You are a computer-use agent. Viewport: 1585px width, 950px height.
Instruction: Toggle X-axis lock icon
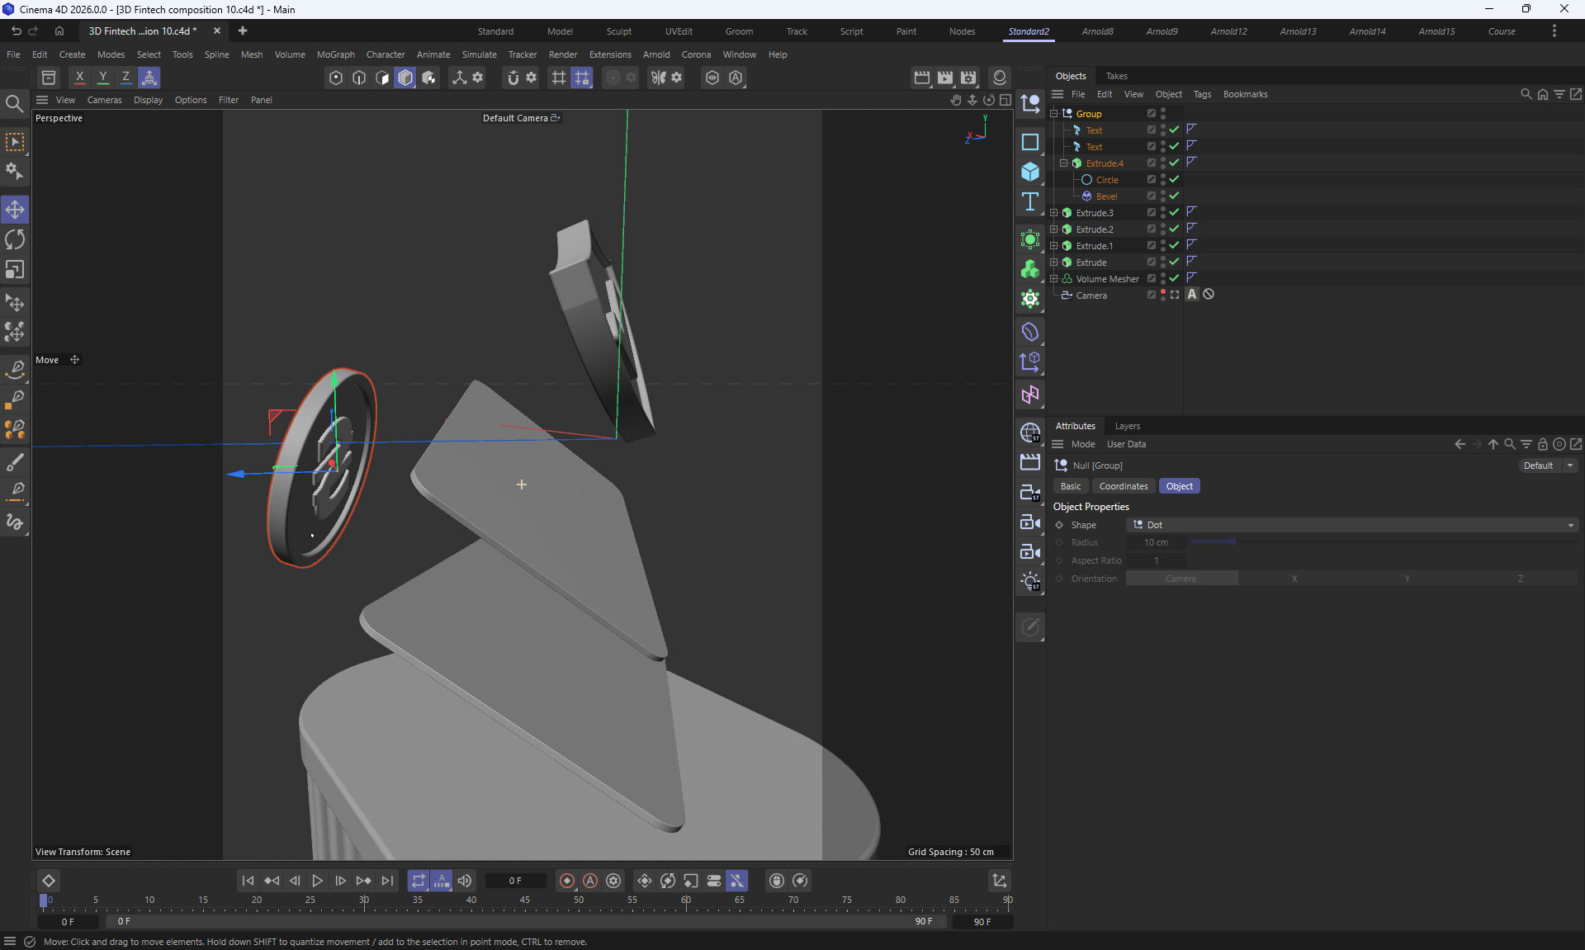(x=79, y=78)
